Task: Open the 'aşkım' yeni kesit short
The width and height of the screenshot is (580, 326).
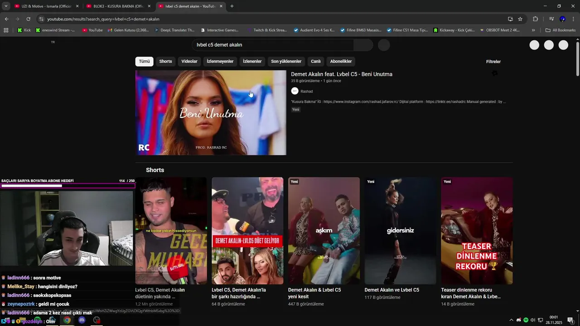Action: click(x=324, y=231)
